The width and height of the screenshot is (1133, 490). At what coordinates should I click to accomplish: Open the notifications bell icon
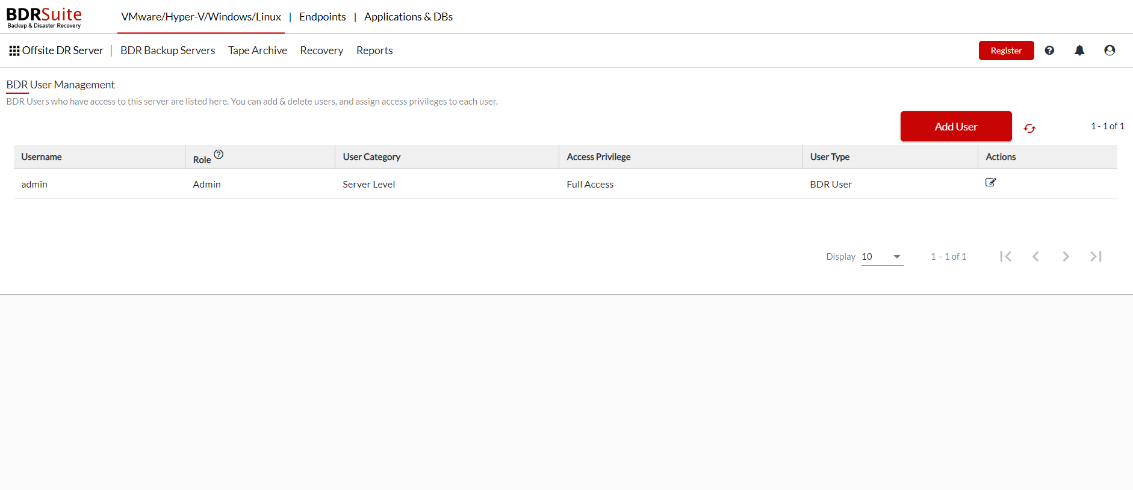point(1079,51)
